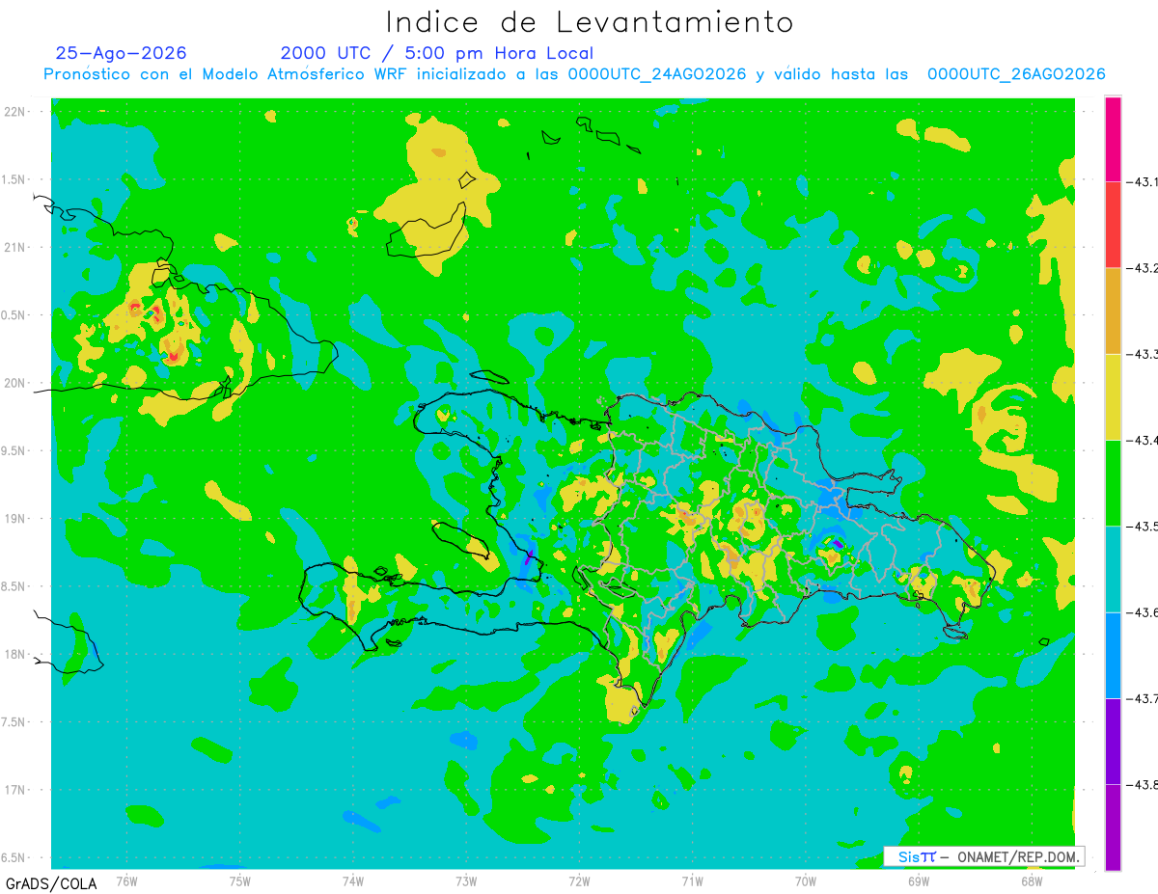Image resolution: width=1158 pixels, height=894 pixels.
Task: Click the latitude label '17N'
Action: [15, 790]
